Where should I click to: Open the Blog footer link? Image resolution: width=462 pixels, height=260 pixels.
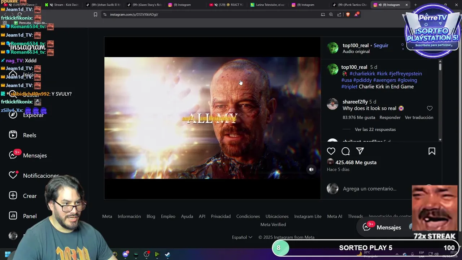click(151, 216)
